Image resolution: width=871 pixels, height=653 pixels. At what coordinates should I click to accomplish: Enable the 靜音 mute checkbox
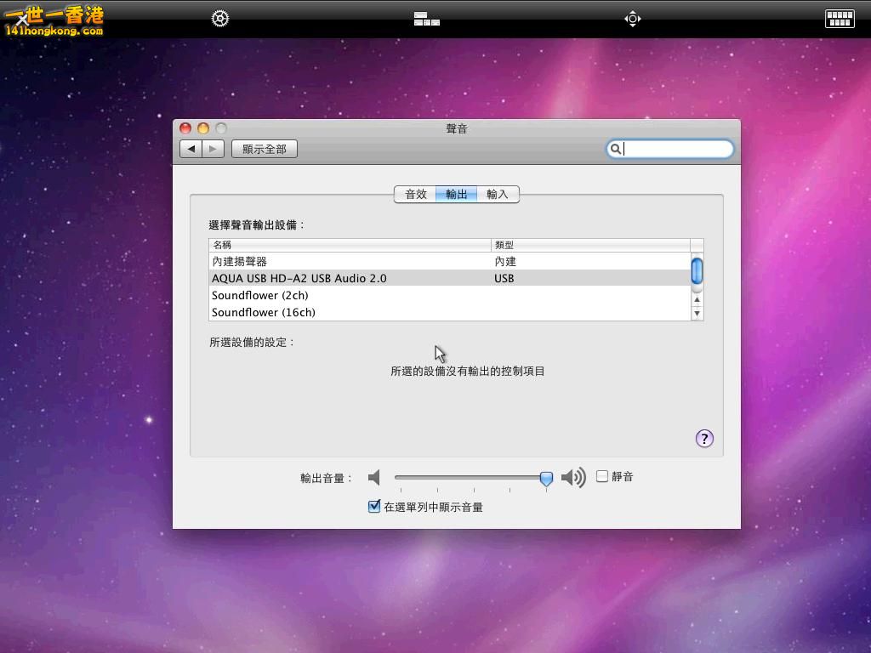click(602, 476)
